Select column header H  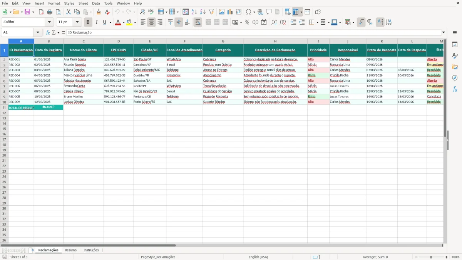pyautogui.click(x=275, y=41)
